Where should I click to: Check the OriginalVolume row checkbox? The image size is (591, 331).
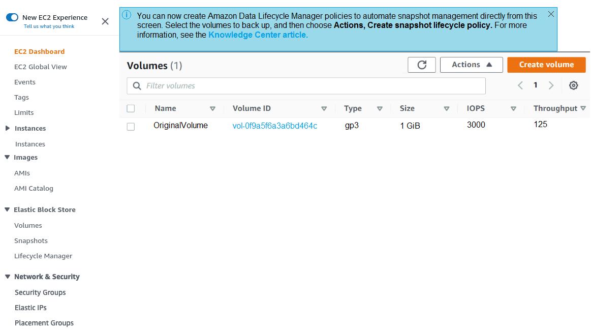131,127
